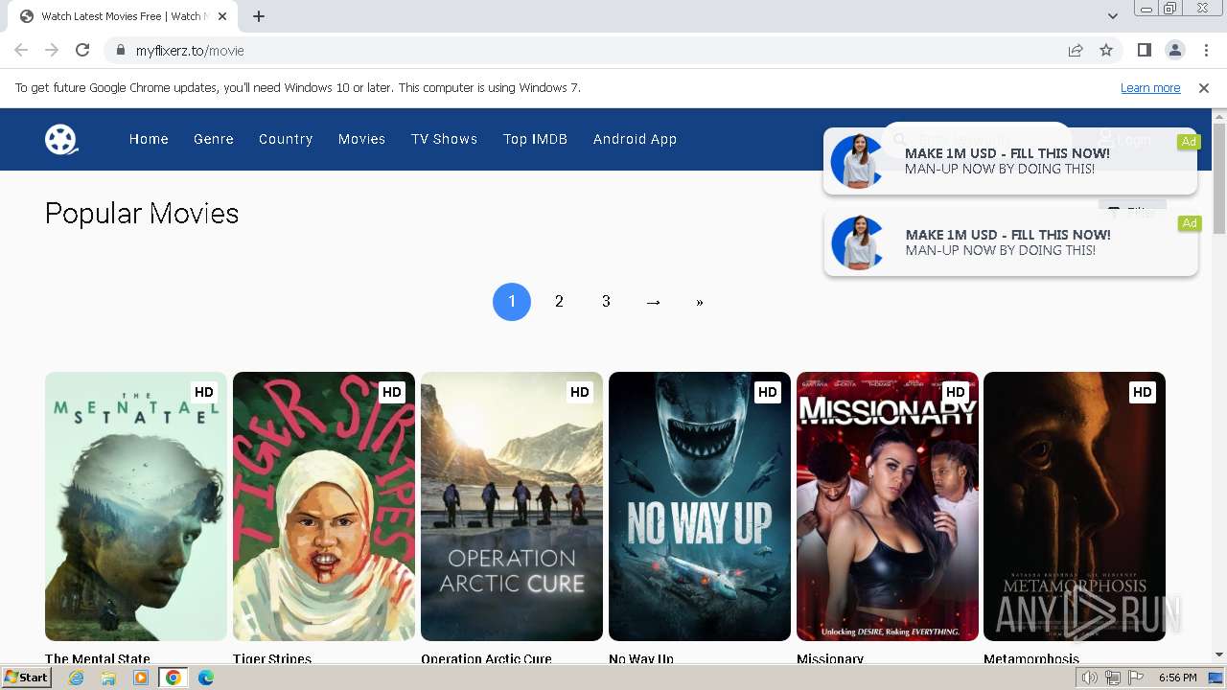Screen dimensions: 1227x690
Task: Open Top IMDB navigation item
Action: pos(535,139)
